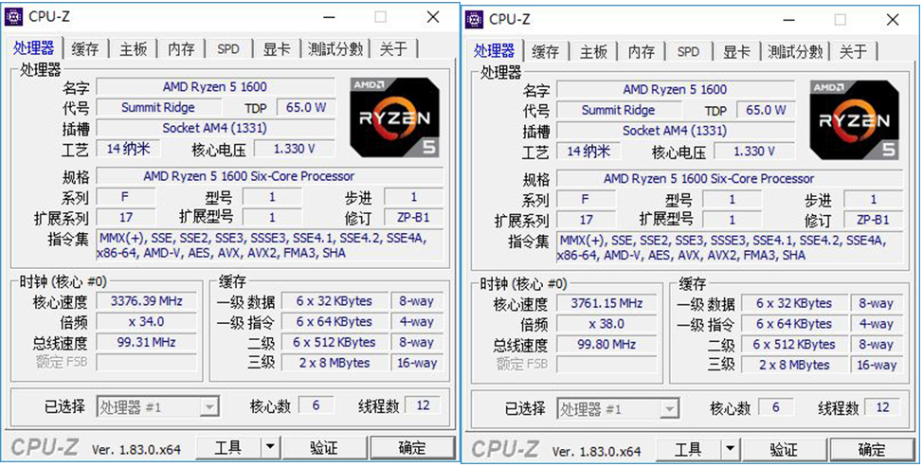Click the 名字 field in left window
Viewport: 923px width, 467px height.
[215, 87]
